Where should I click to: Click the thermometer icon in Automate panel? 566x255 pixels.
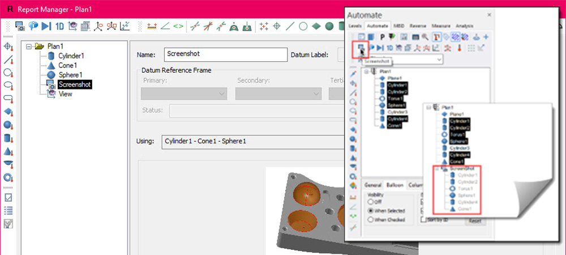coord(460,48)
